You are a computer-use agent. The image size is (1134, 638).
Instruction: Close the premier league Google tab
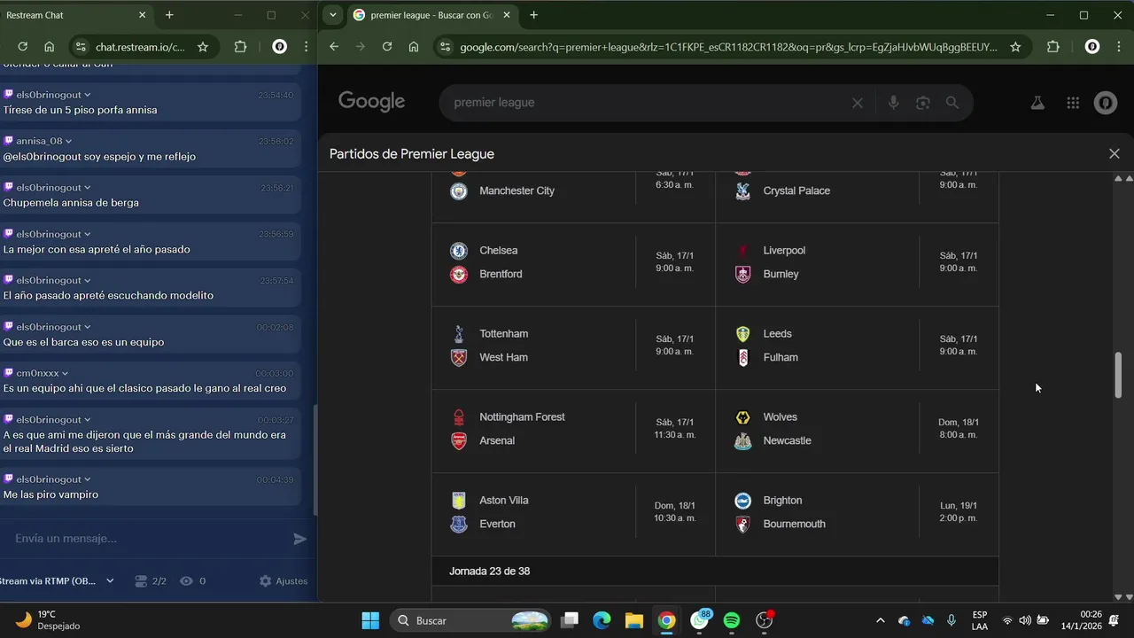[x=507, y=15]
